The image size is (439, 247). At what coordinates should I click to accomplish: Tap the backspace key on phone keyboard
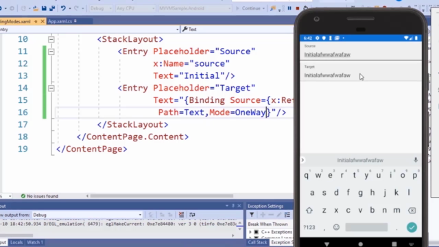412,211
